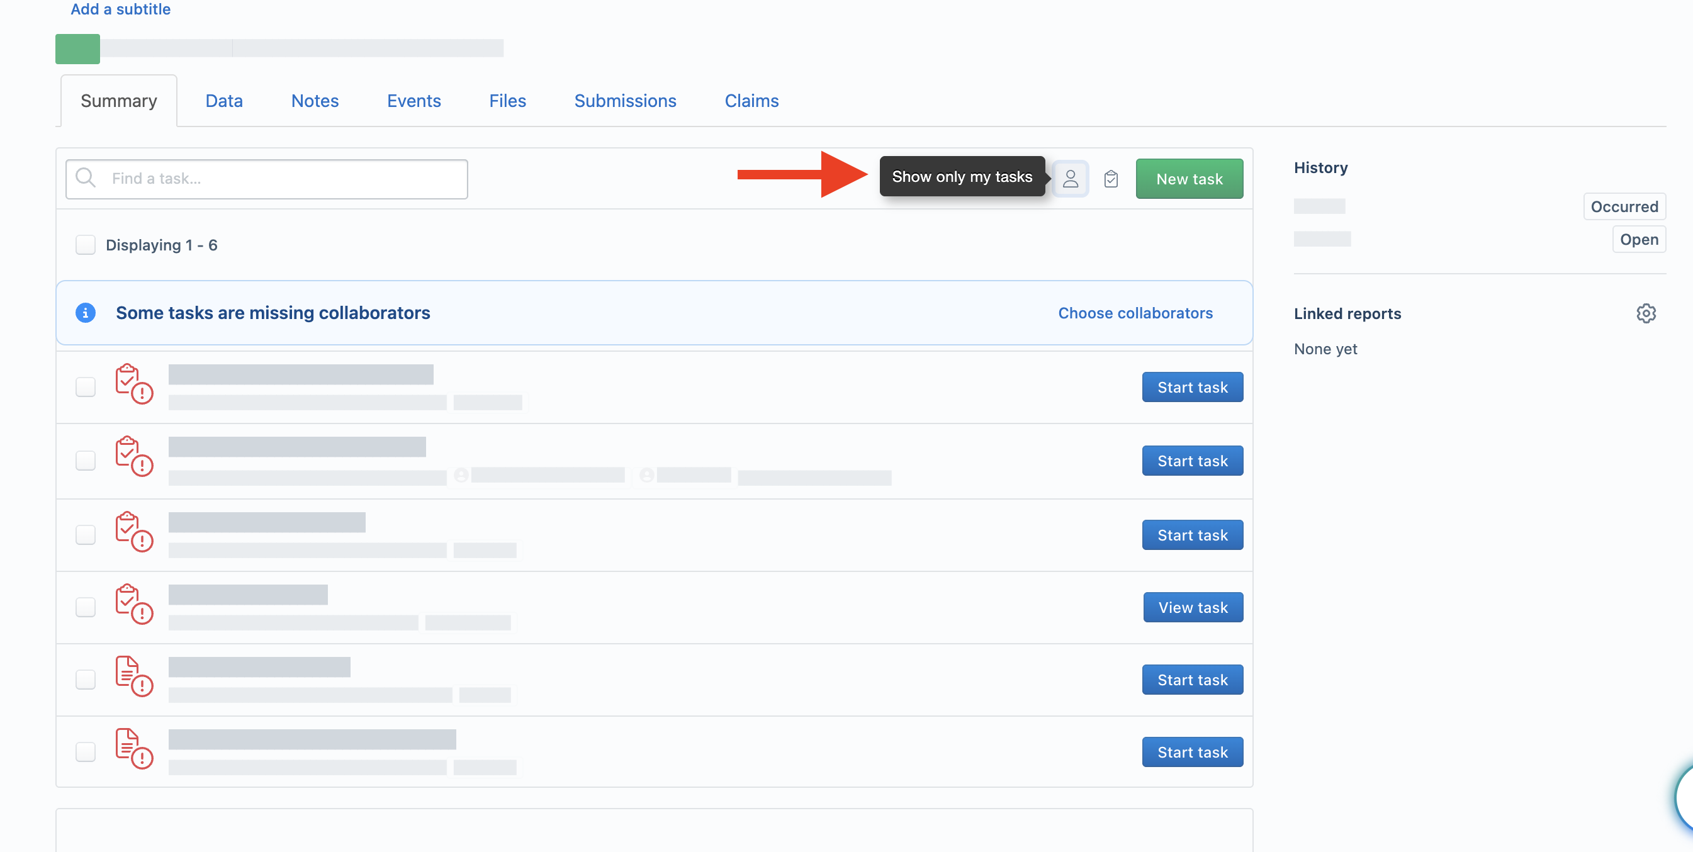1693x852 pixels.
Task: Click the Find a task search field
Action: click(267, 179)
